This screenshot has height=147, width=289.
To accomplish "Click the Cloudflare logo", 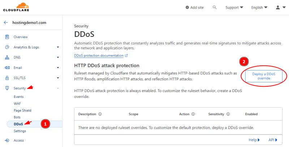I will (16, 7).
